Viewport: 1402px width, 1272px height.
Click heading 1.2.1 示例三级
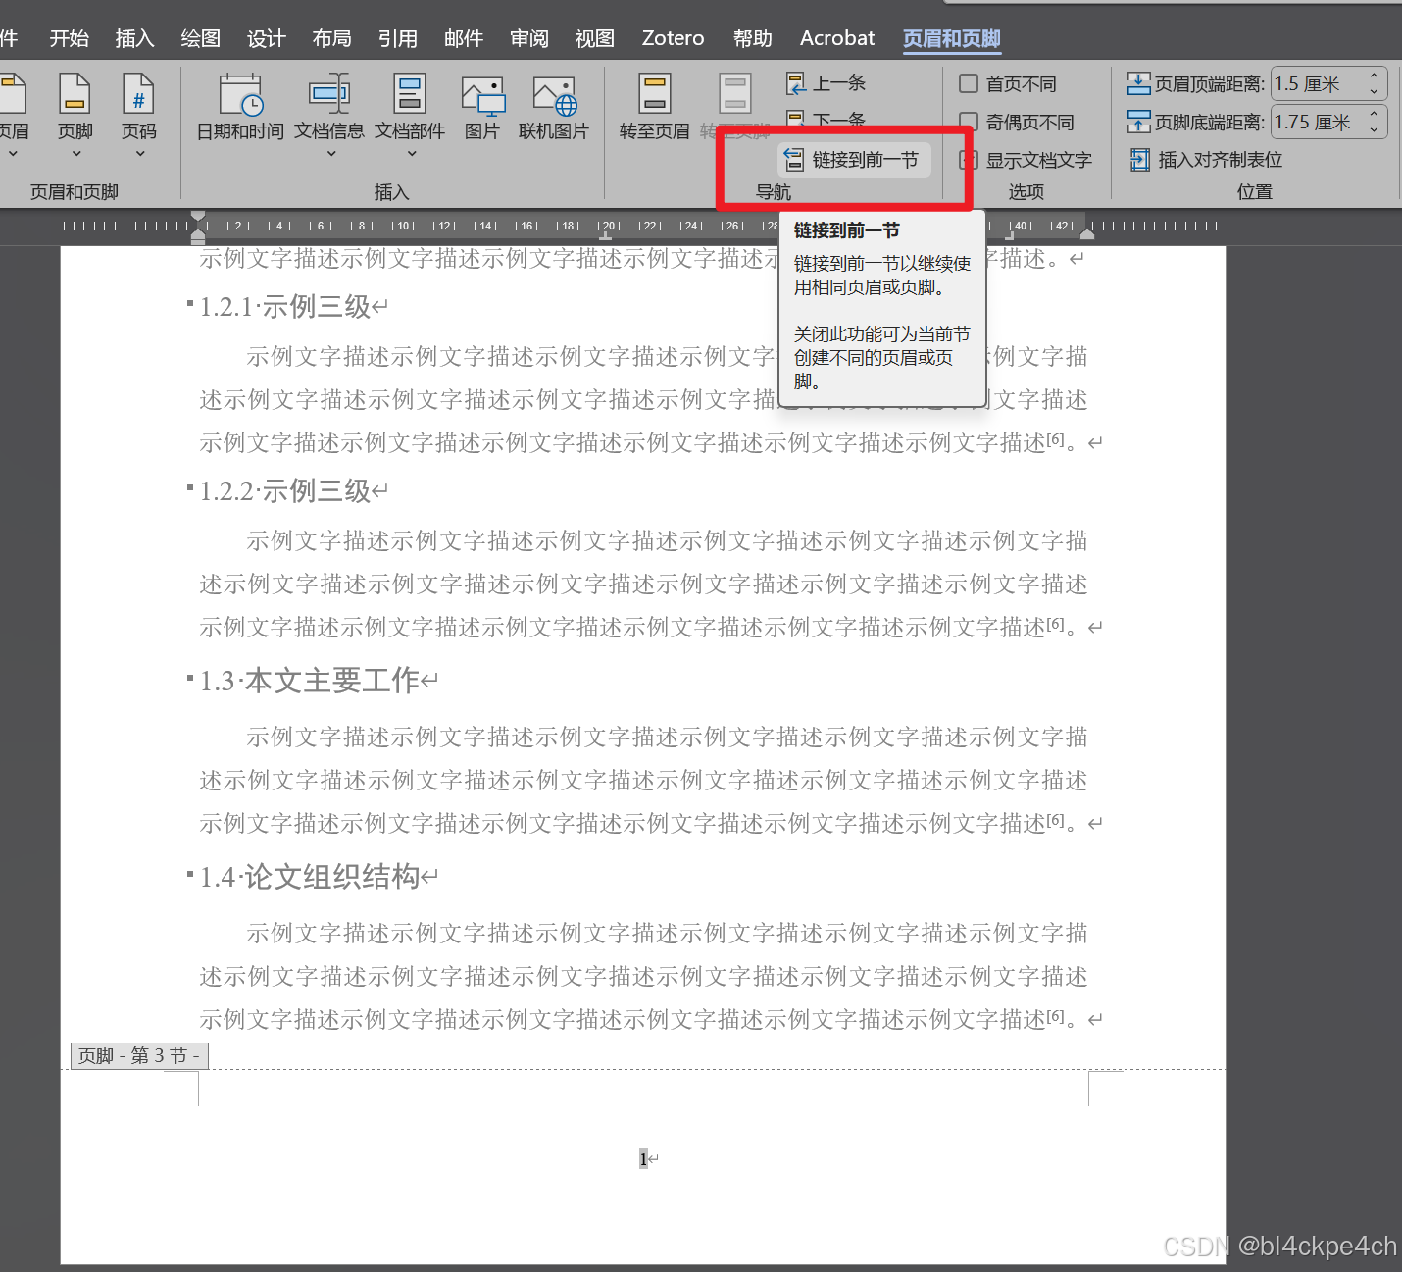[x=284, y=307]
